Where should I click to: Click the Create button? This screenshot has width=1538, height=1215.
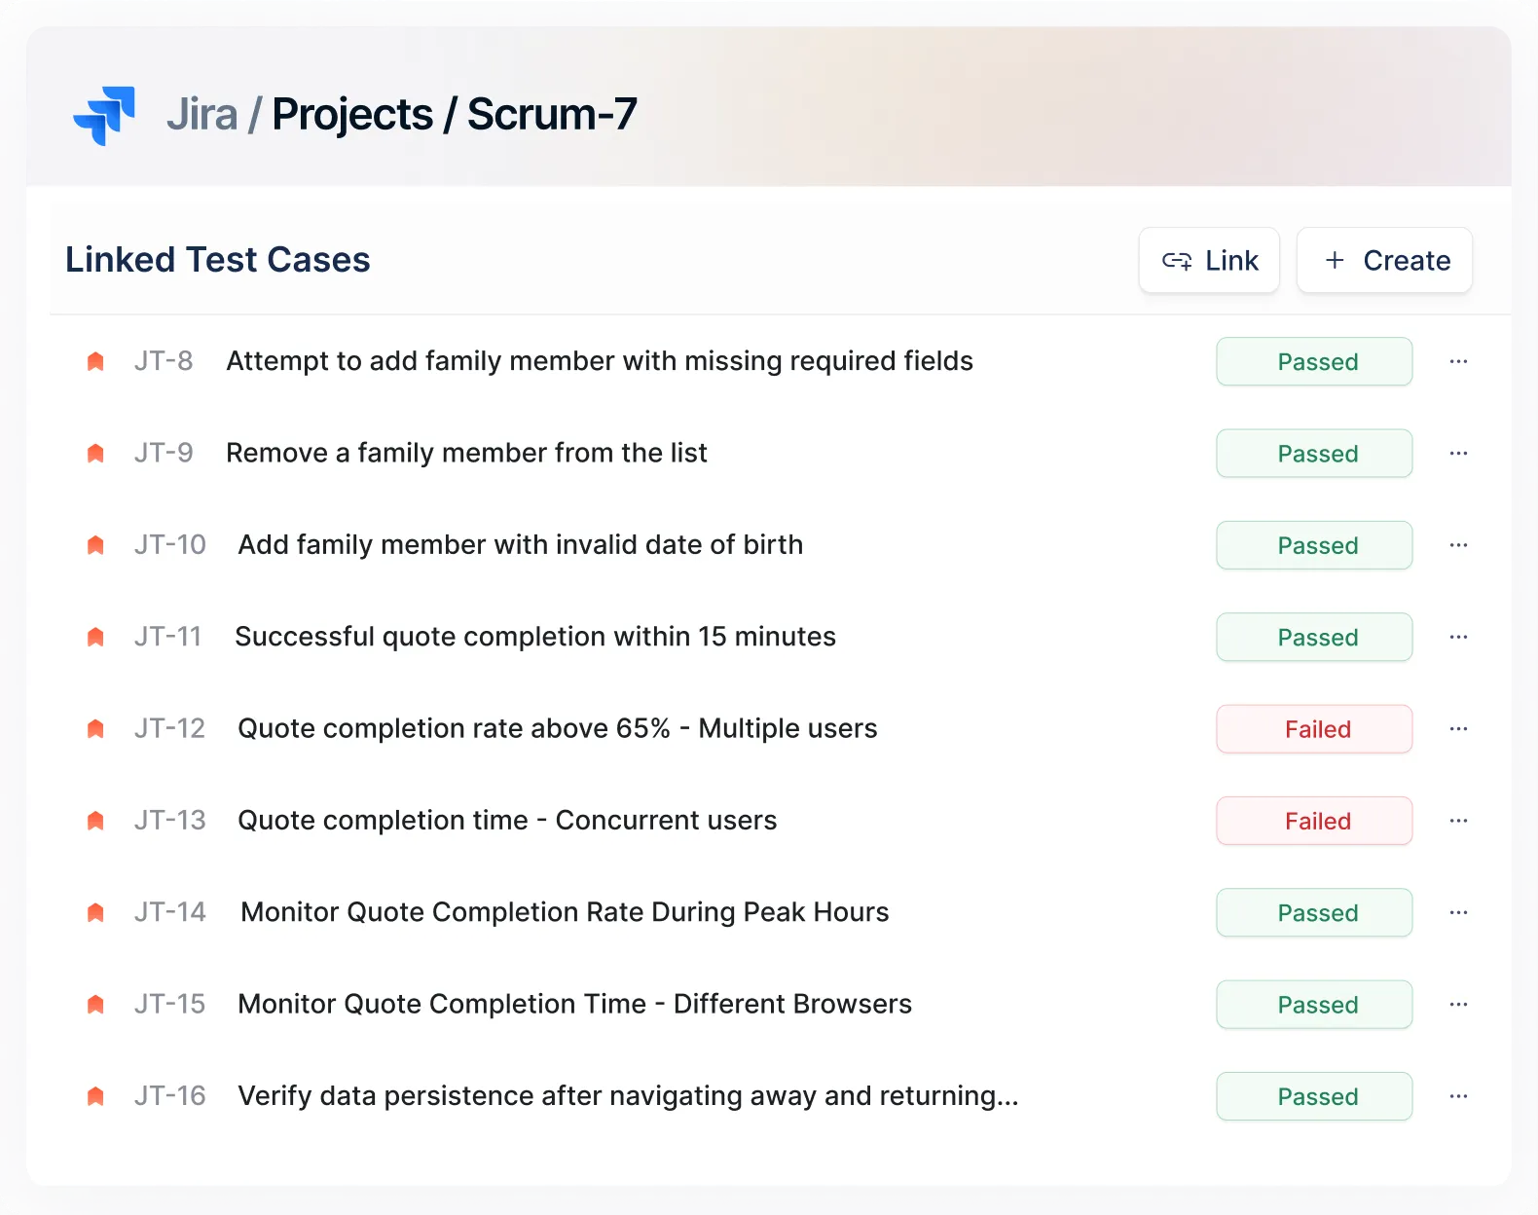click(1384, 260)
